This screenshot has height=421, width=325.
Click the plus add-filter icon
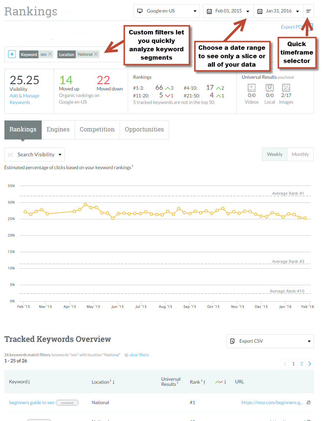tap(12, 54)
